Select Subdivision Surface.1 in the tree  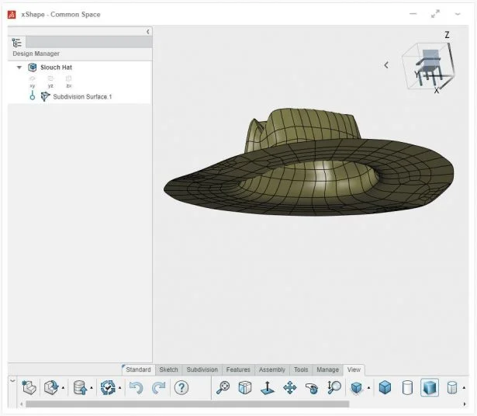[82, 96]
